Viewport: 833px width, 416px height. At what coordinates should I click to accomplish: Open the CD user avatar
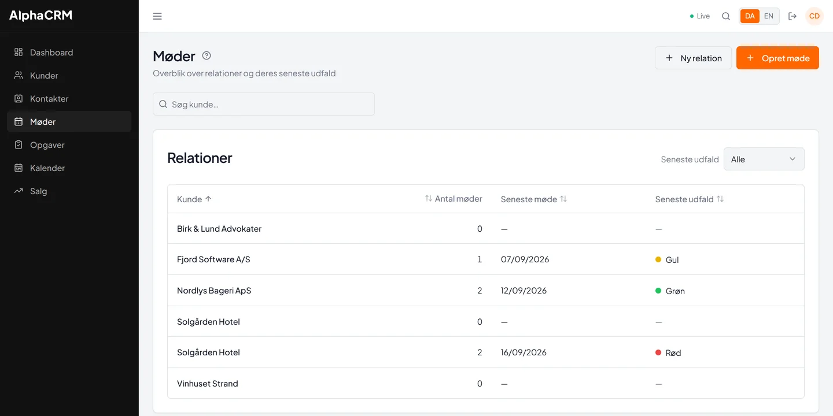pyautogui.click(x=814, y=16)
